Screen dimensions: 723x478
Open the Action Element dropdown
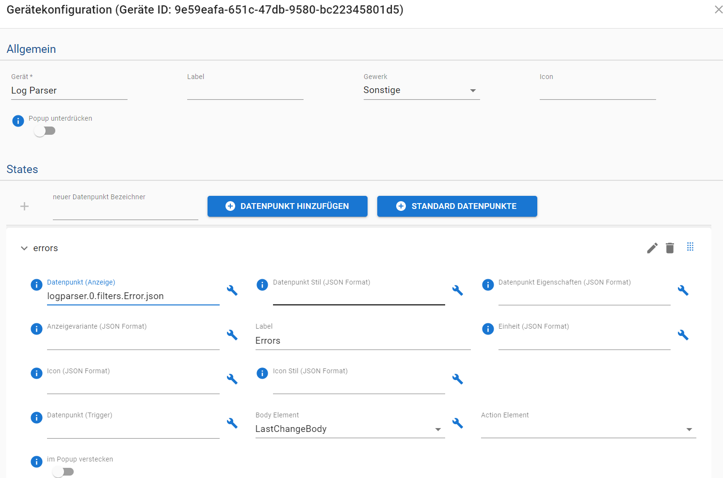pyautogui.click(x=588, y=429)
